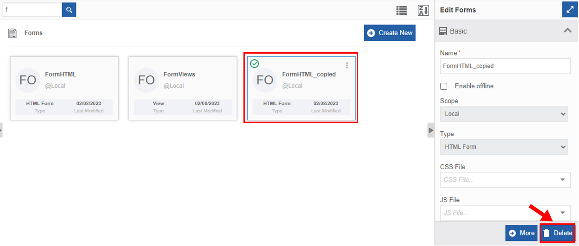Open the CSS File dropdown
The width and height of the screenshot is (579, 246).
tap(505, 180)
